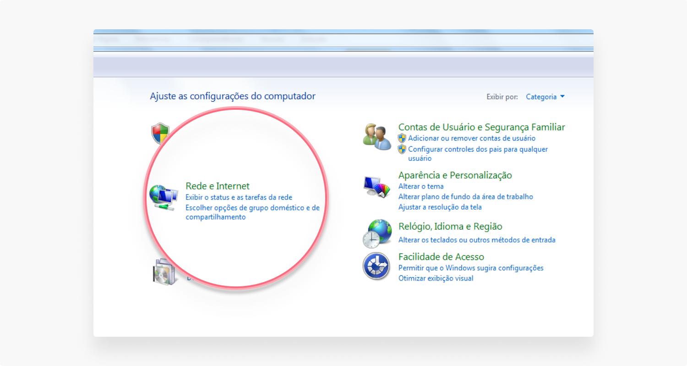Image resolution: width=687 pixels, height=366 pixels.
Task: Open Ajustar a resolução da tela link
Action: point(440,207)
